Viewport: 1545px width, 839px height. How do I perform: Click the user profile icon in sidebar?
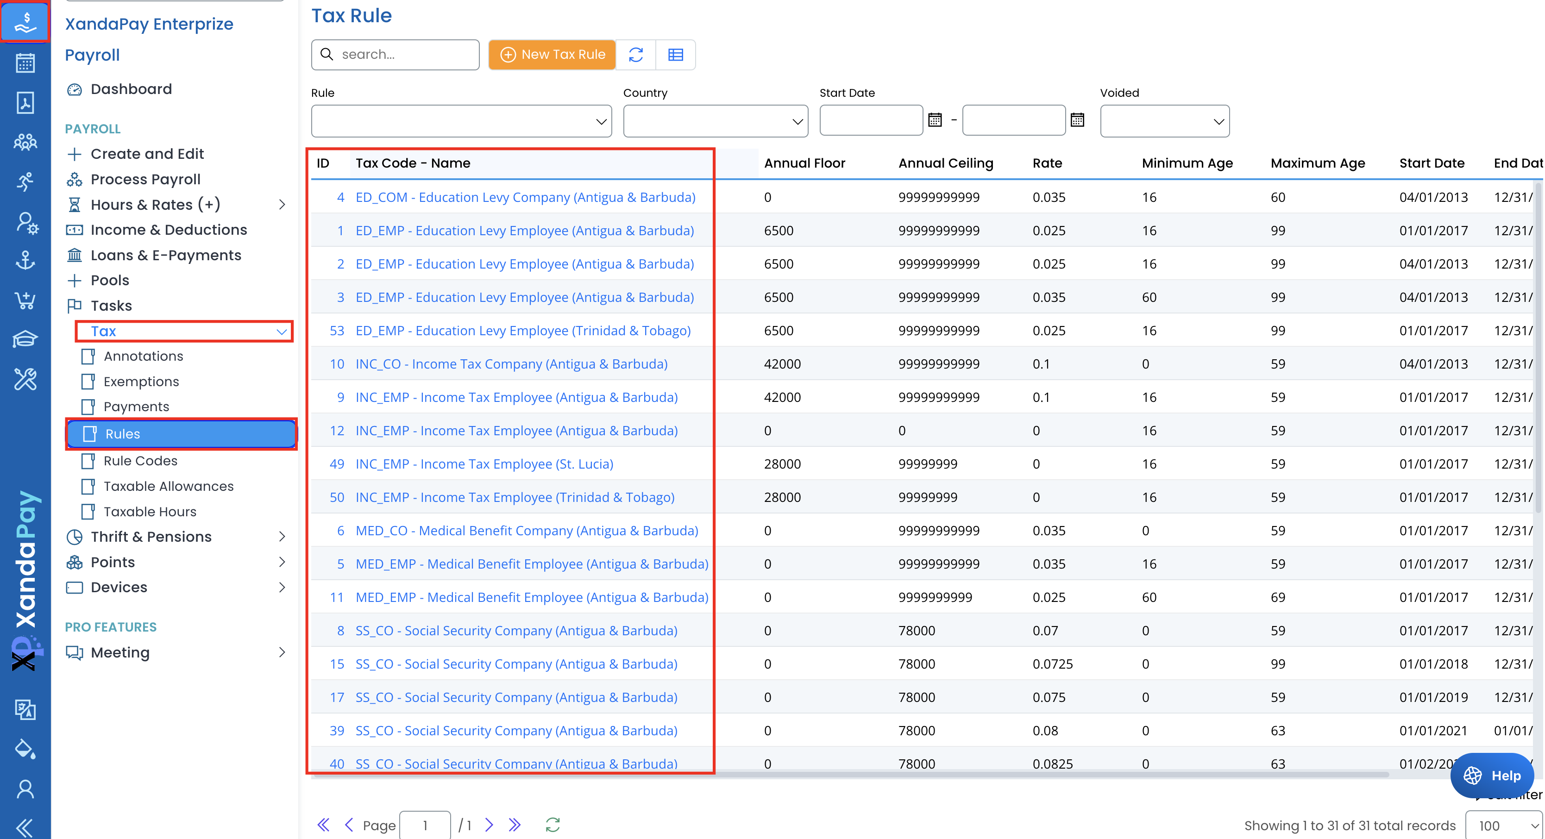(x=25, y=789)
